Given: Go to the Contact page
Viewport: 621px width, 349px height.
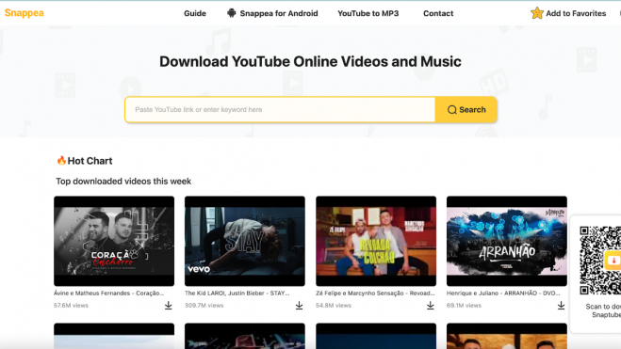Looking at the screenshot, I should pos(438,13).
